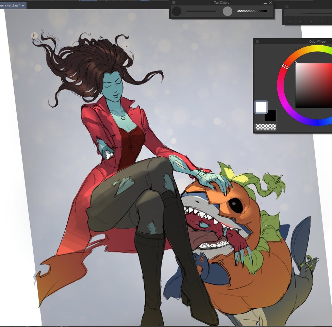Screen dimensions: 332x327
Task: Click the 'Tool Sliders' panel title
Action: (x=221, y=2)
